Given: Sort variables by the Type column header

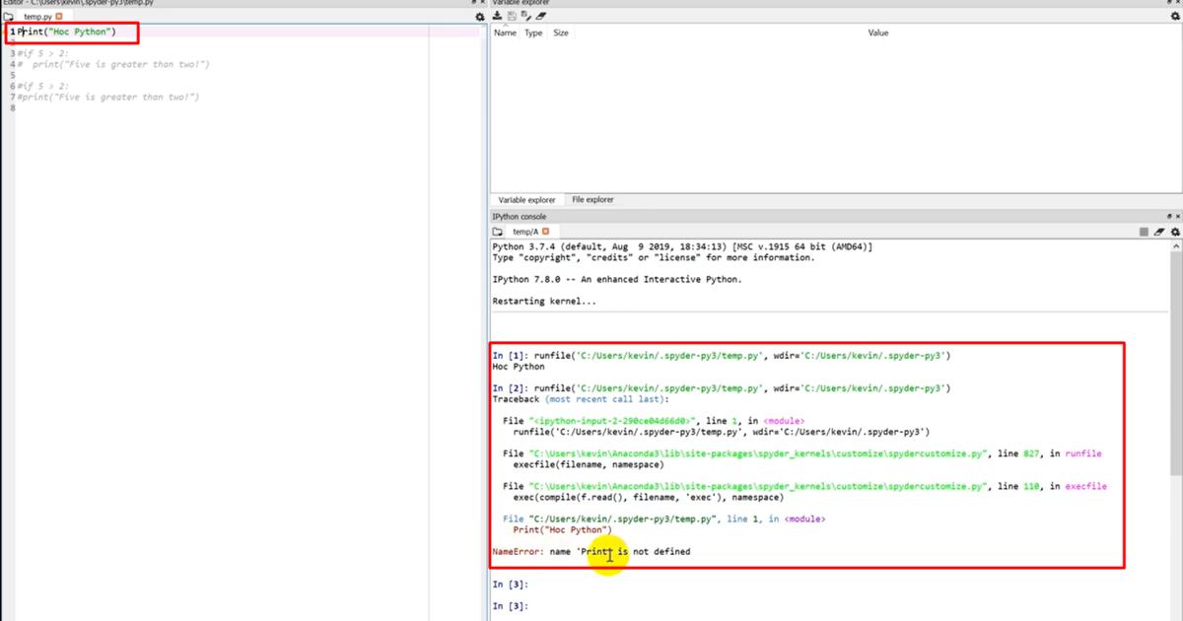Looking at the screenshot, I should pos(533,34).
